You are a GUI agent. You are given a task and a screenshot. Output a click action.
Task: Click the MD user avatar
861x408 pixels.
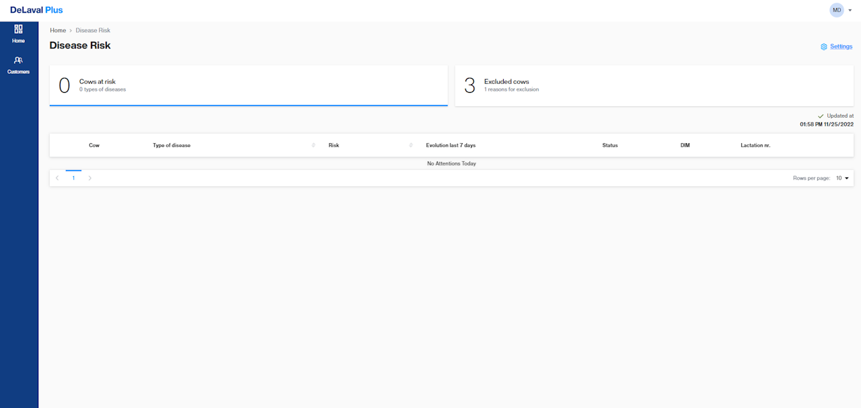click(837, 10)
